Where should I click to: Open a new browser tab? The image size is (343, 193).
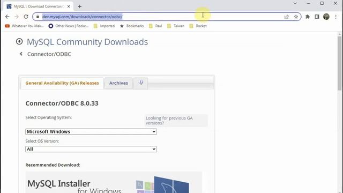(80, 6)
